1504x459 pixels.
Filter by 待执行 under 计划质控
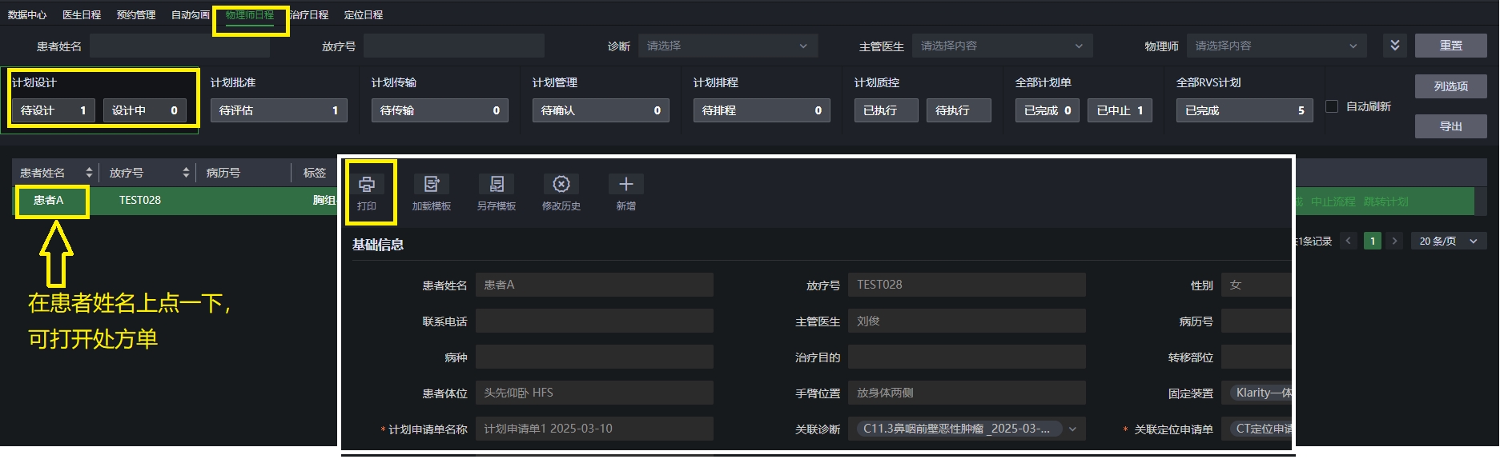(x=959, y=110)
